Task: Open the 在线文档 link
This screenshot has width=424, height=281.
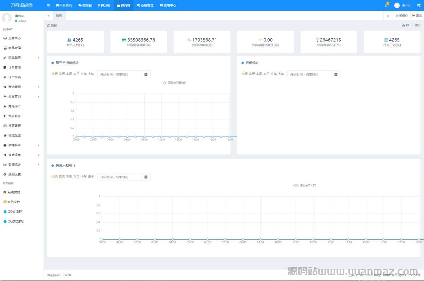Action: (14, 202)
